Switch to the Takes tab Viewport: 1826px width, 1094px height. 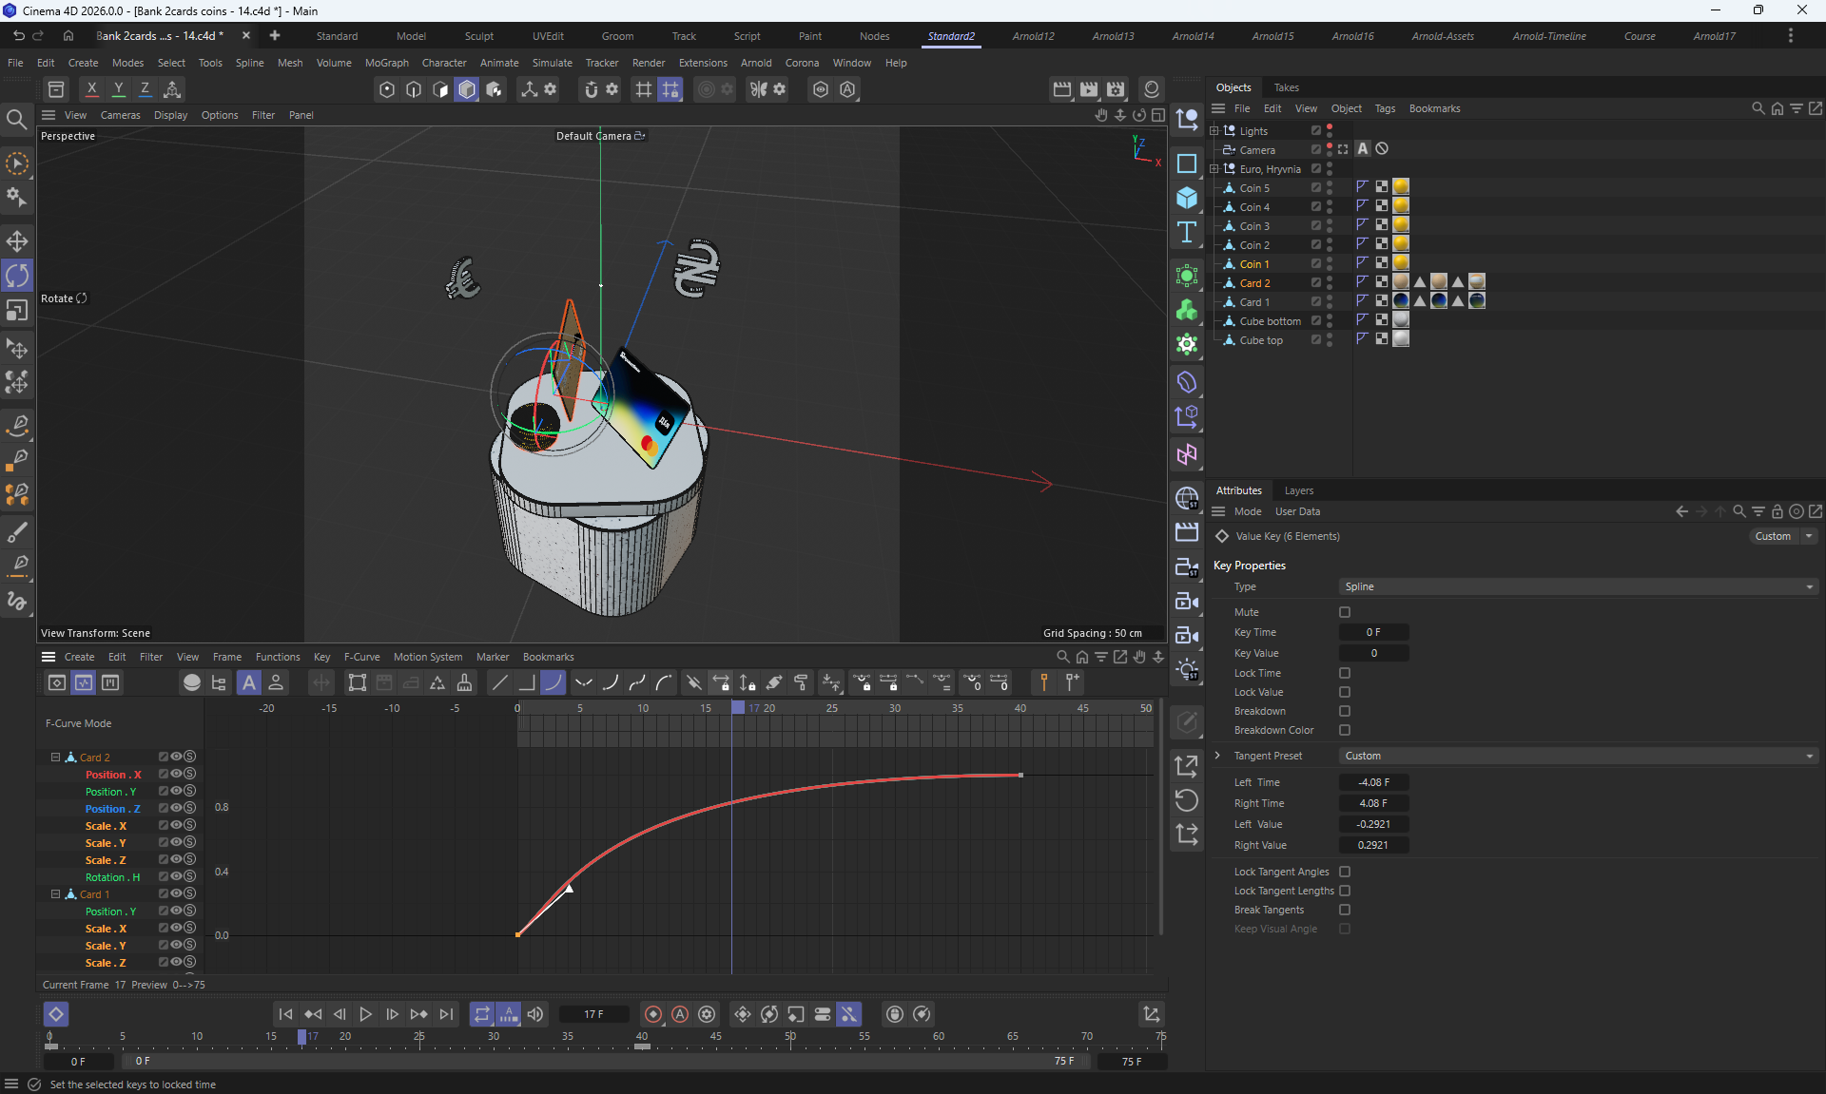tap(1286, 87)
